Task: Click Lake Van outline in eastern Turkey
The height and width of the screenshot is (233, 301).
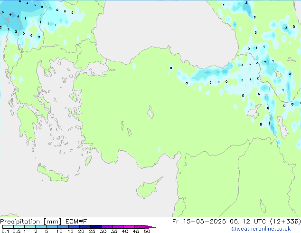Action: click(x=254, y=111)
